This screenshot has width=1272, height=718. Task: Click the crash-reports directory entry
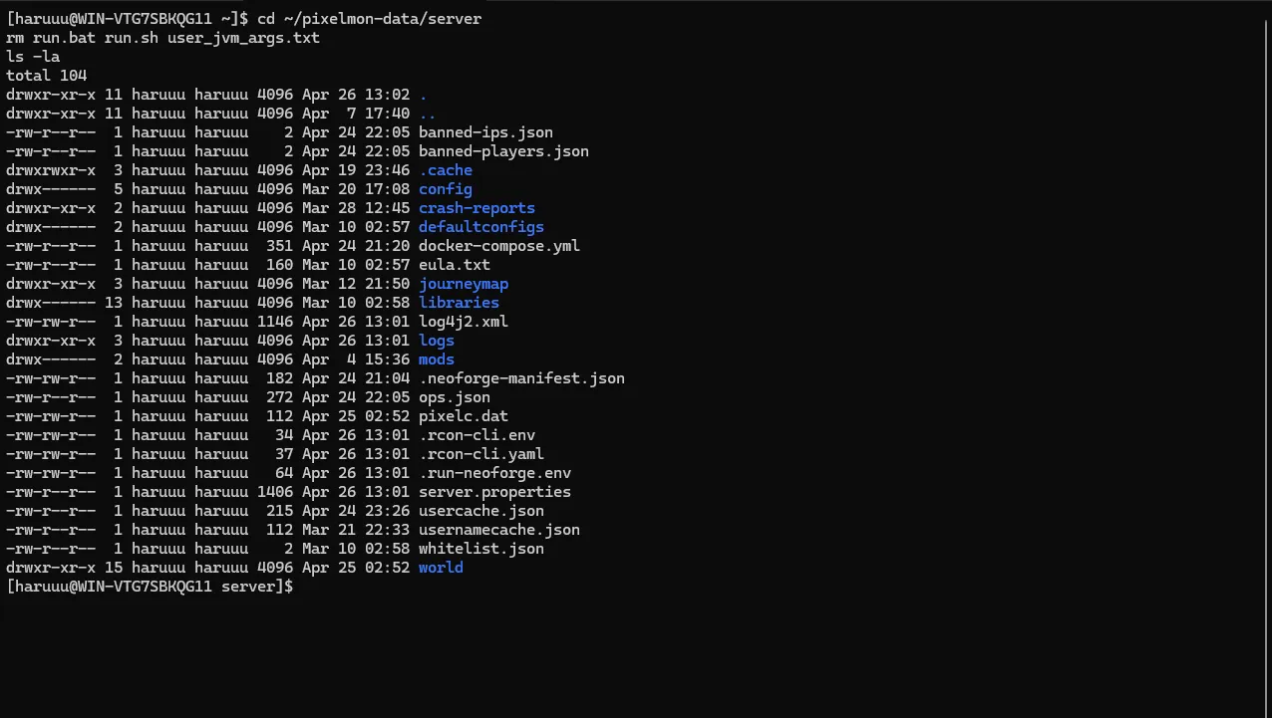click(477, 208)
